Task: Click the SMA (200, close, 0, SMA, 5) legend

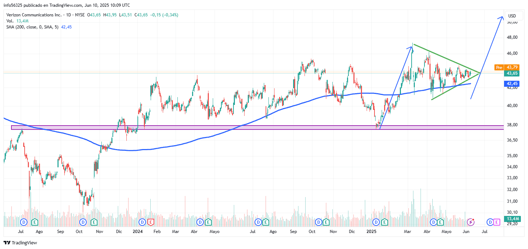Action: pyautogui.click(x=33, y=27)
